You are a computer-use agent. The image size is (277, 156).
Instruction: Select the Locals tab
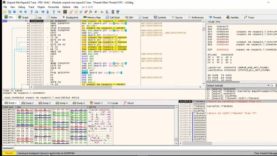tap(113, 103)
